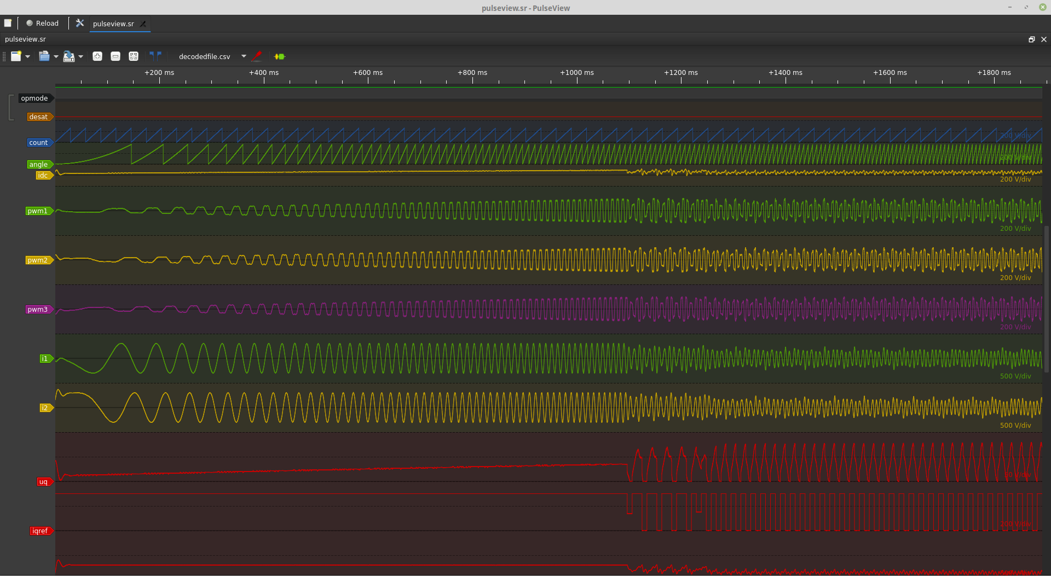Click the pwm3 purple channel label

click(x=38, y=310)
